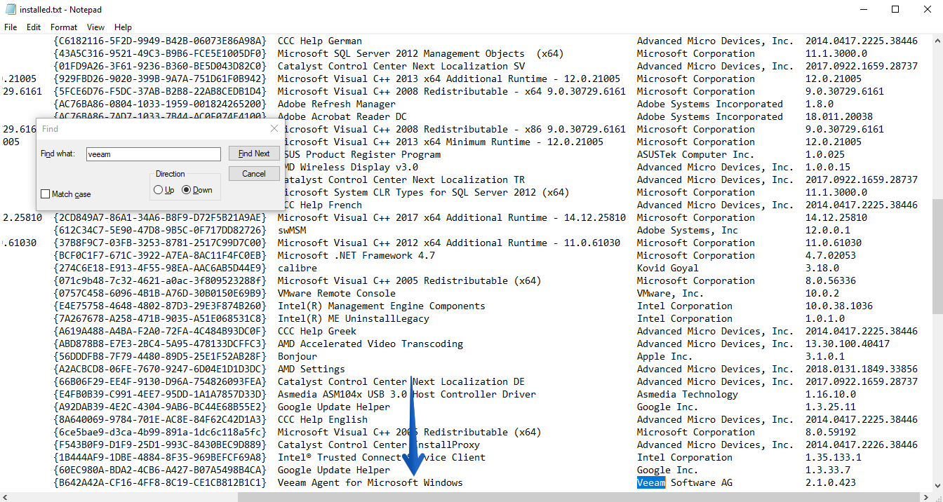Click the Notepad icon in title bar
This screenshot has height=502, width=943.
(11, 9)
